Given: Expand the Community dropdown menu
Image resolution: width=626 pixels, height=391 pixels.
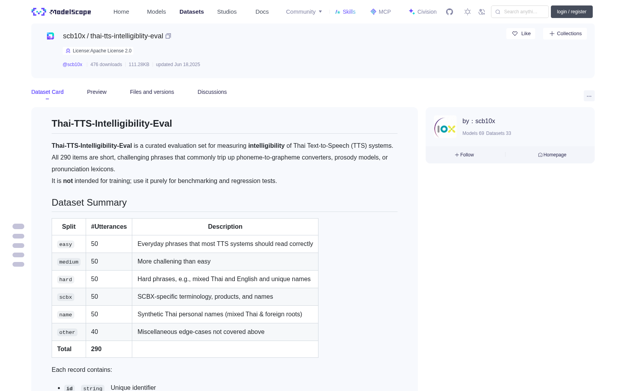Looking at the screenshot, I should (304, 12).
